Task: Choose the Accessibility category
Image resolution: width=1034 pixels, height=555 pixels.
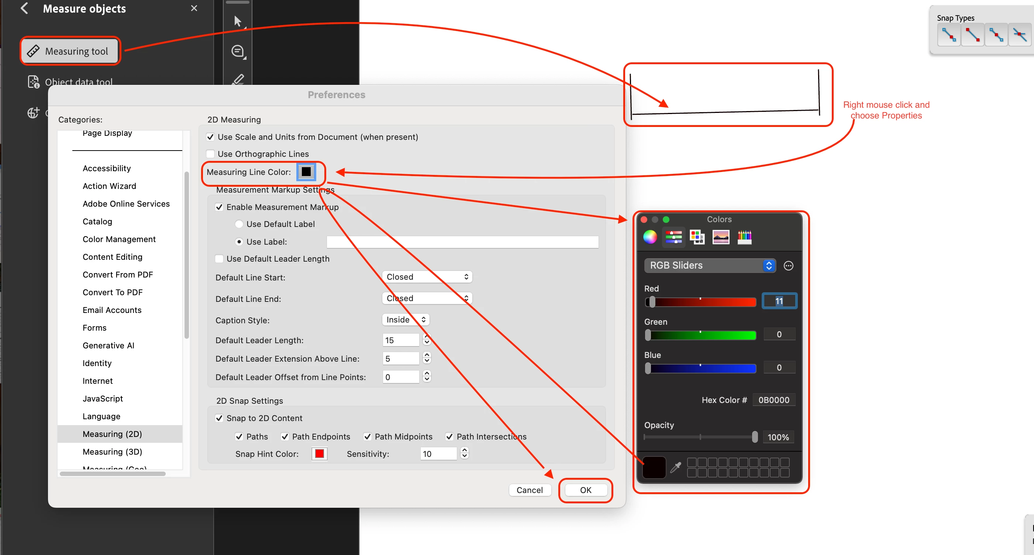Action: pyautogui.click(x=107, y=168)
